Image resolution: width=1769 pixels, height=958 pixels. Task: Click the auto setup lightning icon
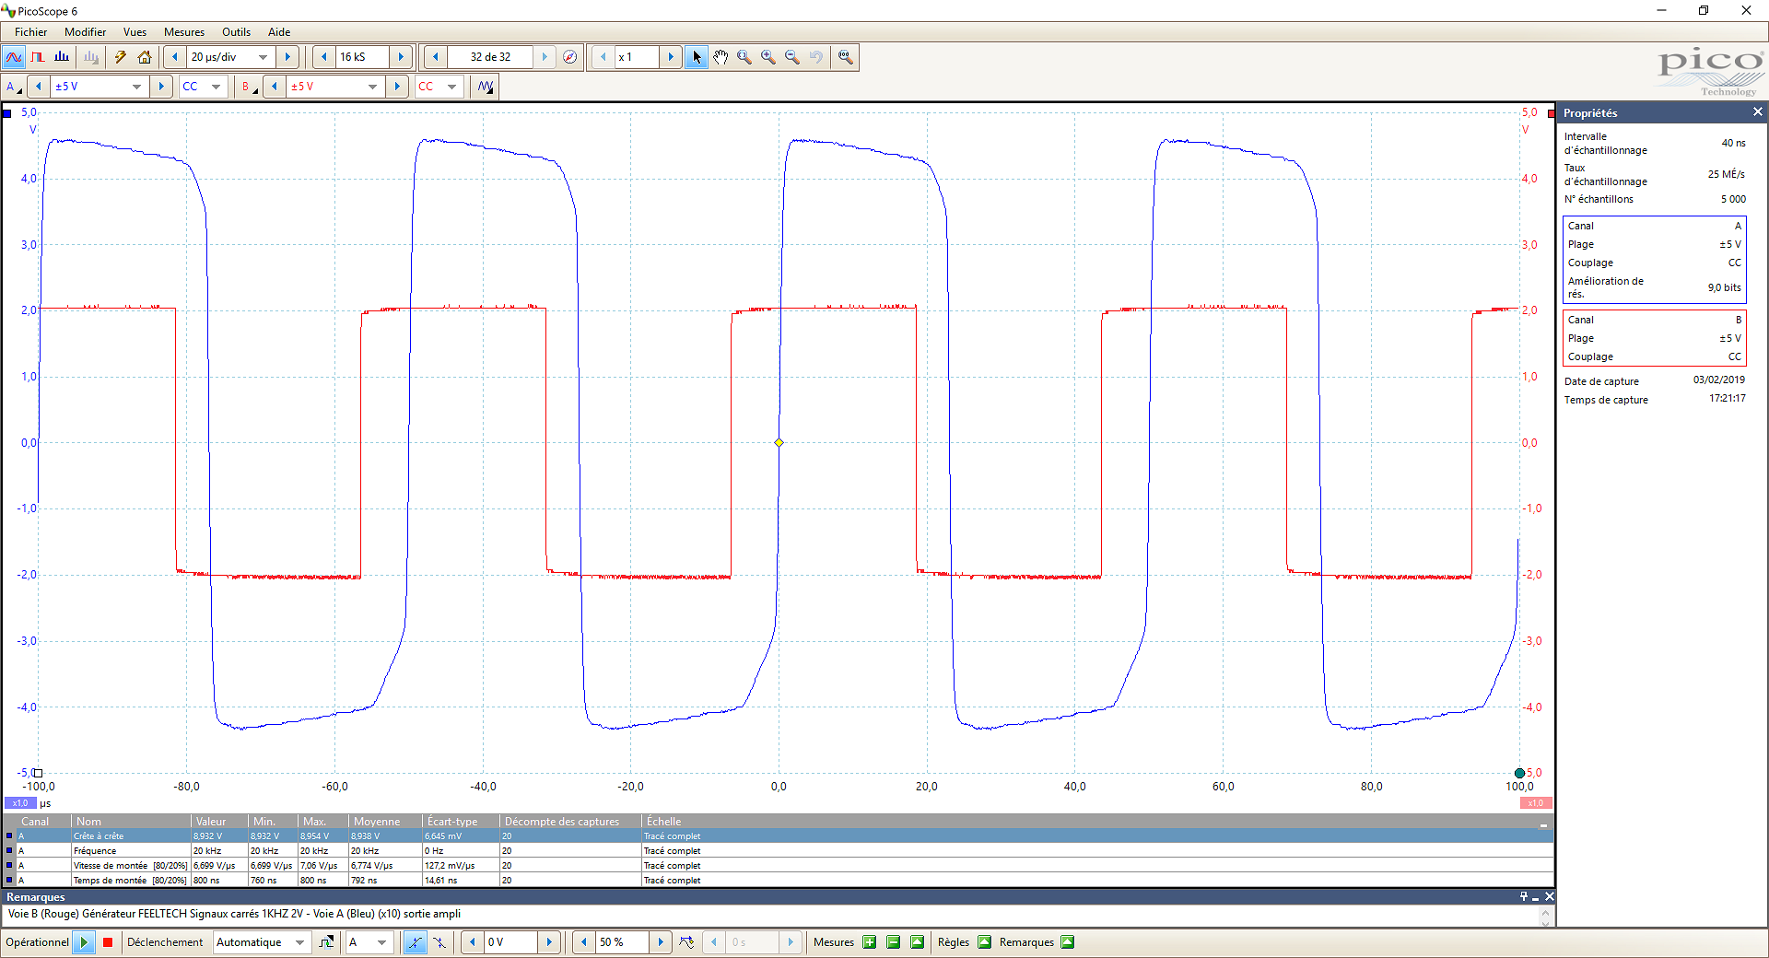coord(121,57)
